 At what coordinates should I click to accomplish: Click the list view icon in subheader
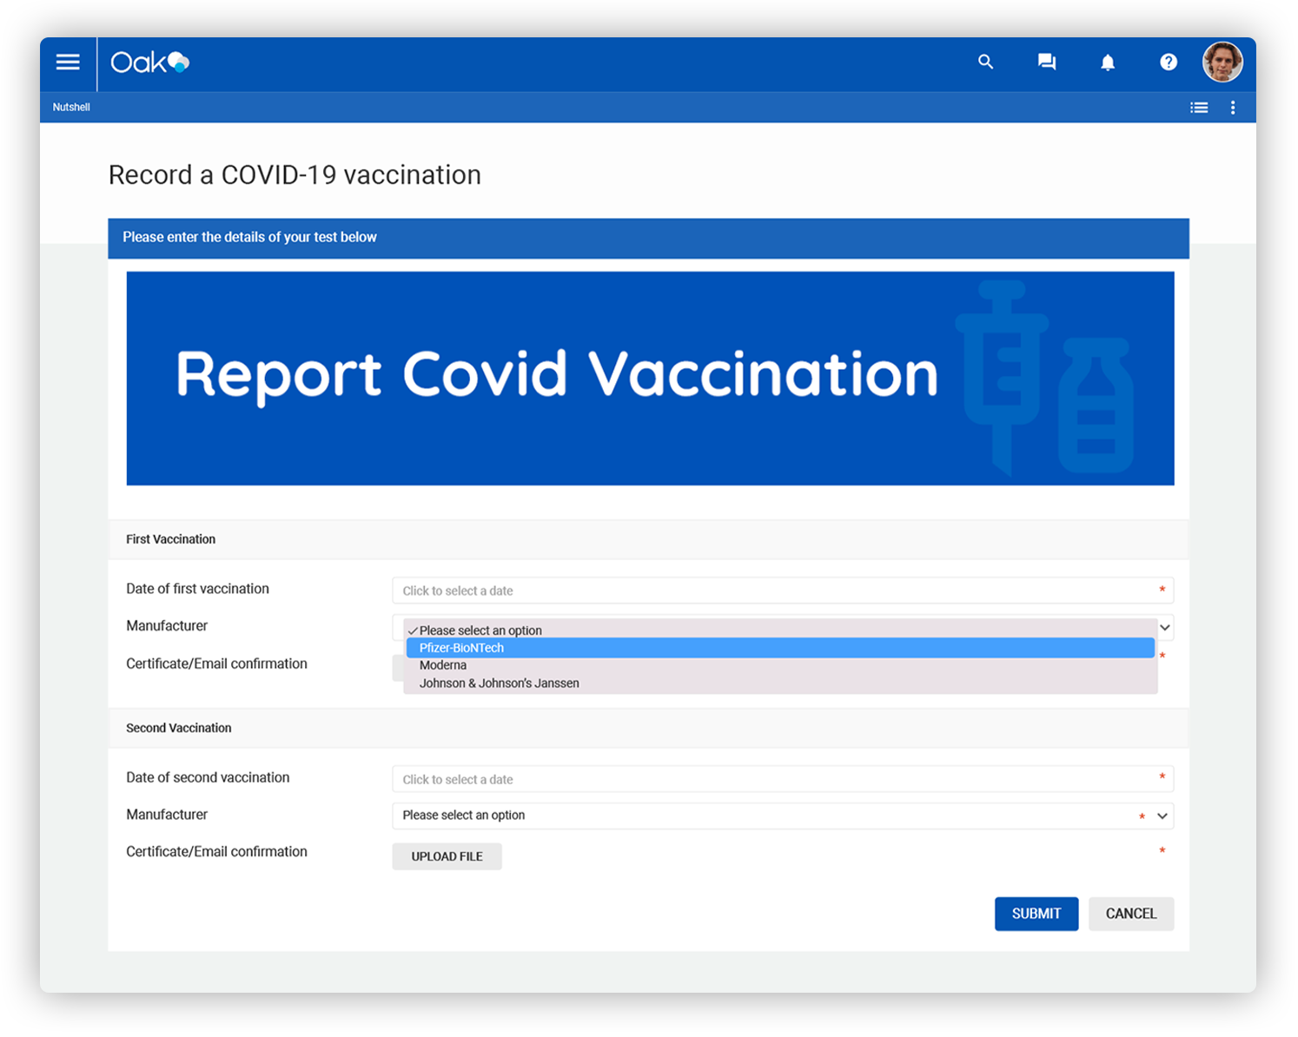(x=1198, y=108)
